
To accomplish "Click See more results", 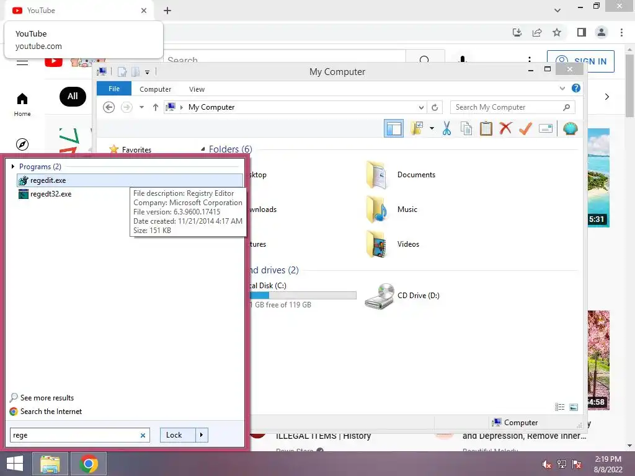I will 47,397.
